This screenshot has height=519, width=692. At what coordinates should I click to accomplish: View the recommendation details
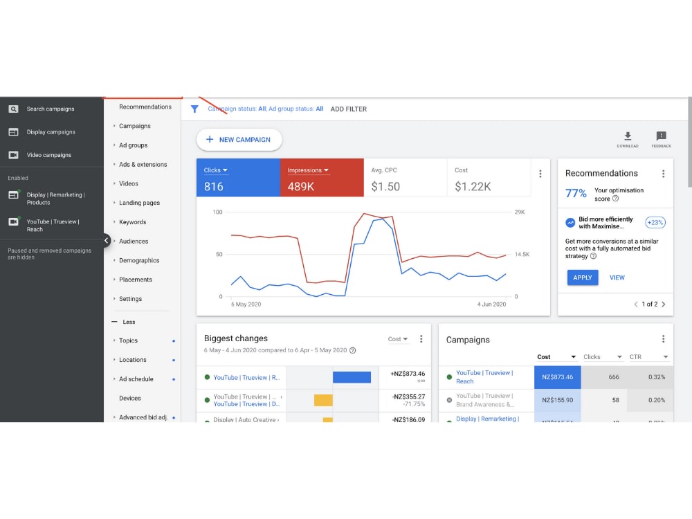617,277
